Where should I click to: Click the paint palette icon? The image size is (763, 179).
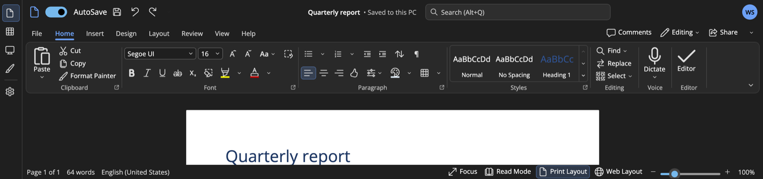(395, 73)
